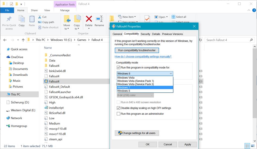Collapse the ribbon with chevron arrow

click(249, 10)
